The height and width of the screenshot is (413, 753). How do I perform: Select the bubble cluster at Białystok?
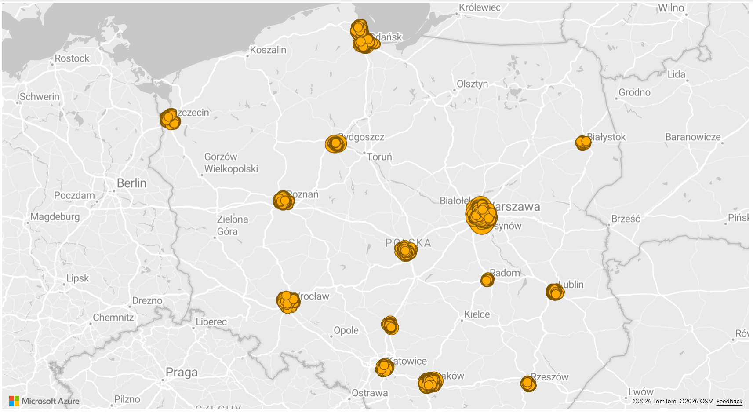tap(583, 143)
